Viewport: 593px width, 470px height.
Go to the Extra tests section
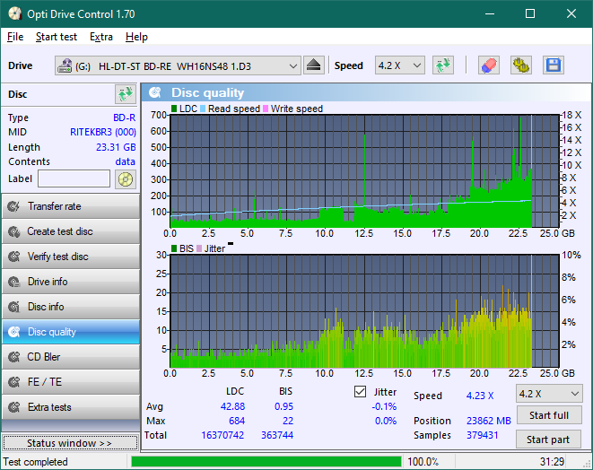click(71, 407)
